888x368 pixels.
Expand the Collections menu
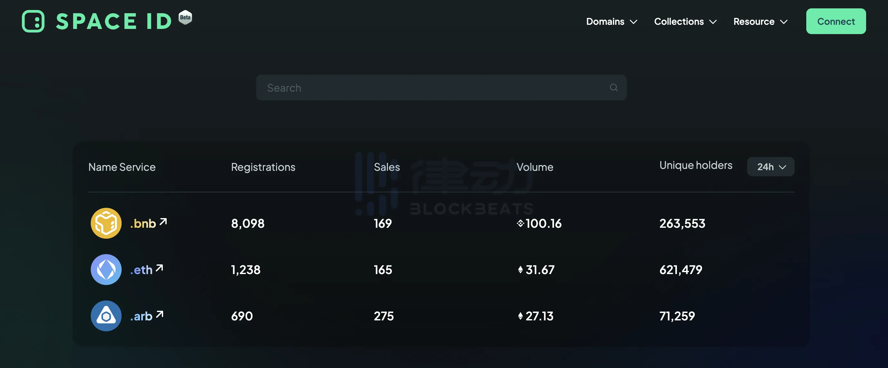[x=685, y=21]
